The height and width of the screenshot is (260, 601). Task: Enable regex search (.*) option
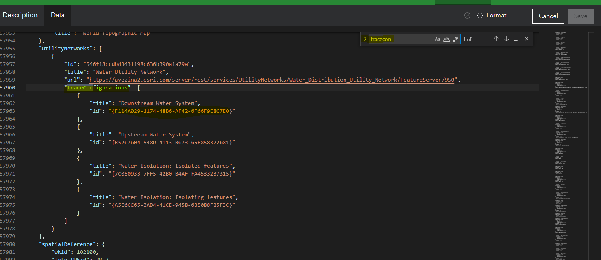coord(456,39)
